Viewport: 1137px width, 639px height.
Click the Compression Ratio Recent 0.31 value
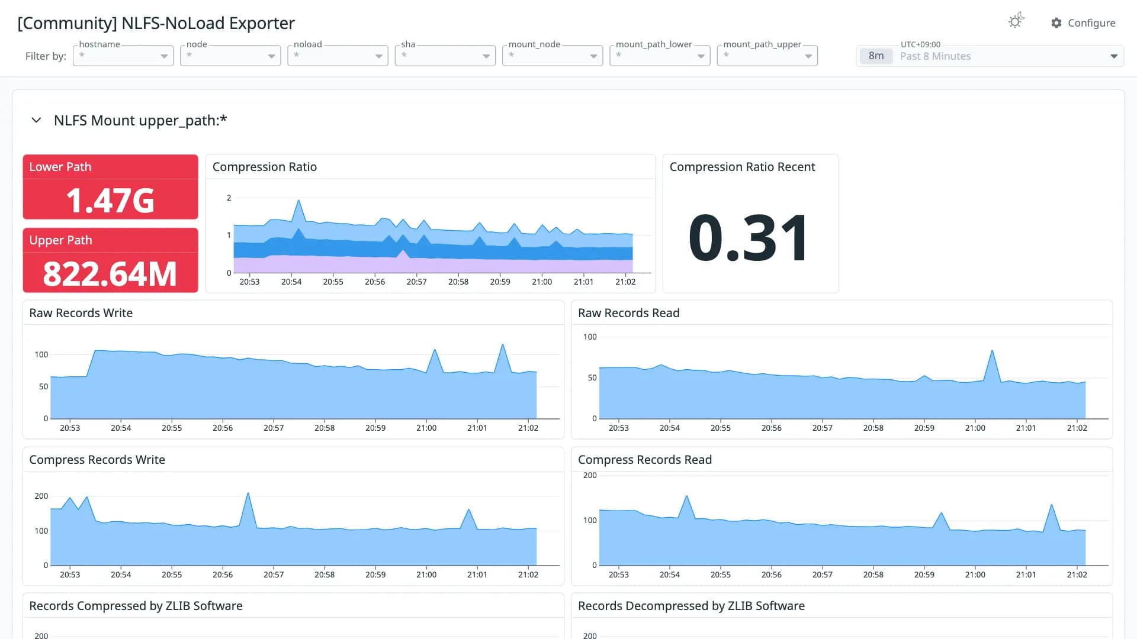[x=749, y=238]
